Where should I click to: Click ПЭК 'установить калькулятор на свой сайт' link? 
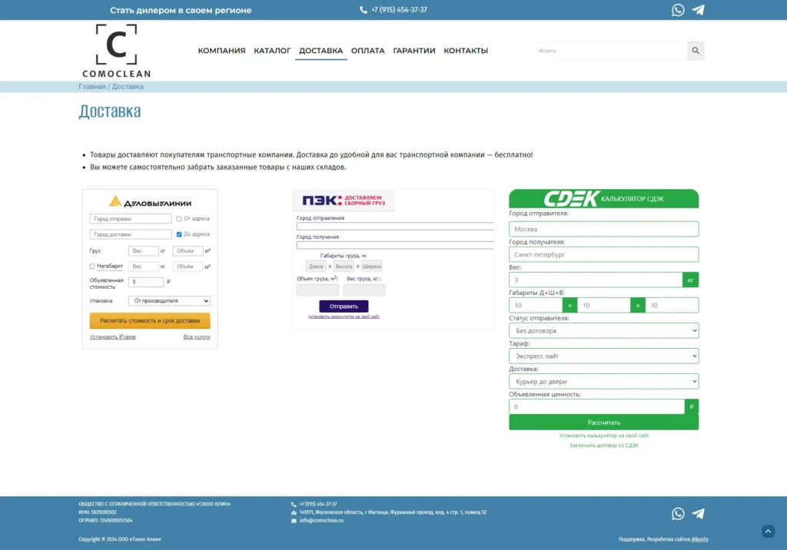point(344,316)
